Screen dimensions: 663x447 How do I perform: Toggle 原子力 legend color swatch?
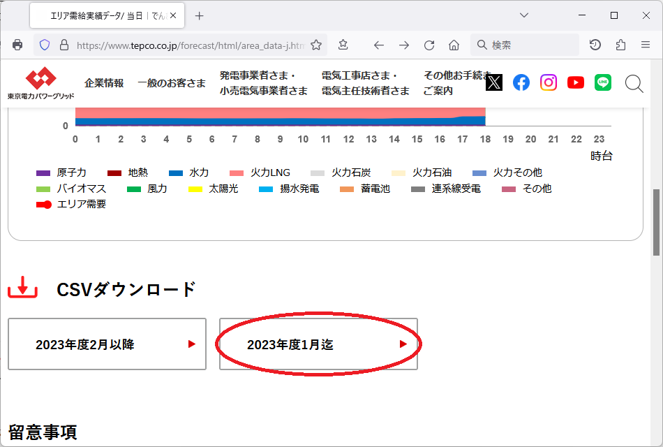coord(43,173)
